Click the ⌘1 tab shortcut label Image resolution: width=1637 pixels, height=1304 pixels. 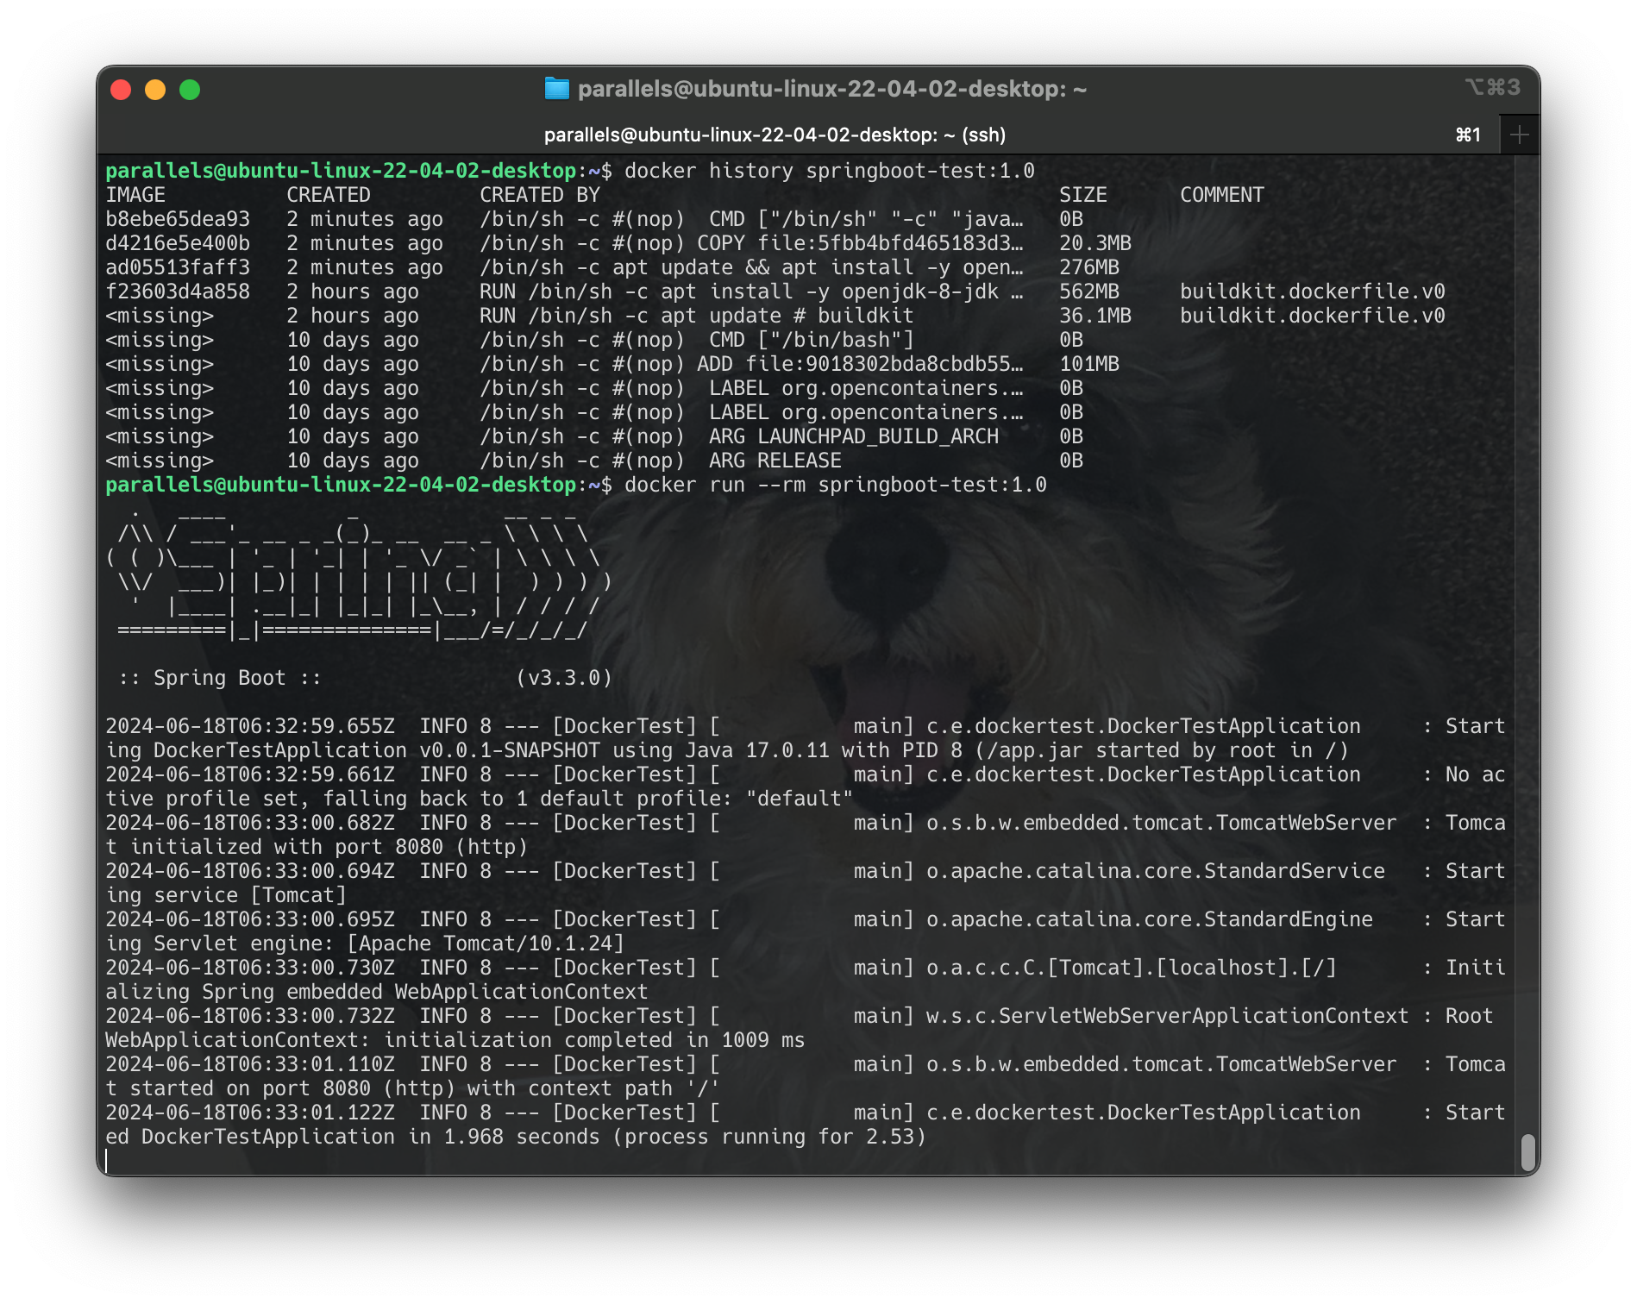point(1468,135)
